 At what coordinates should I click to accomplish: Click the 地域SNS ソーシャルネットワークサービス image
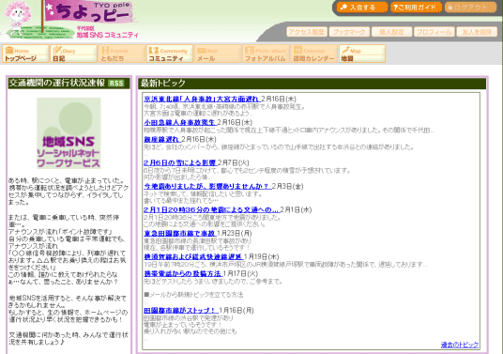coord(69,133)
